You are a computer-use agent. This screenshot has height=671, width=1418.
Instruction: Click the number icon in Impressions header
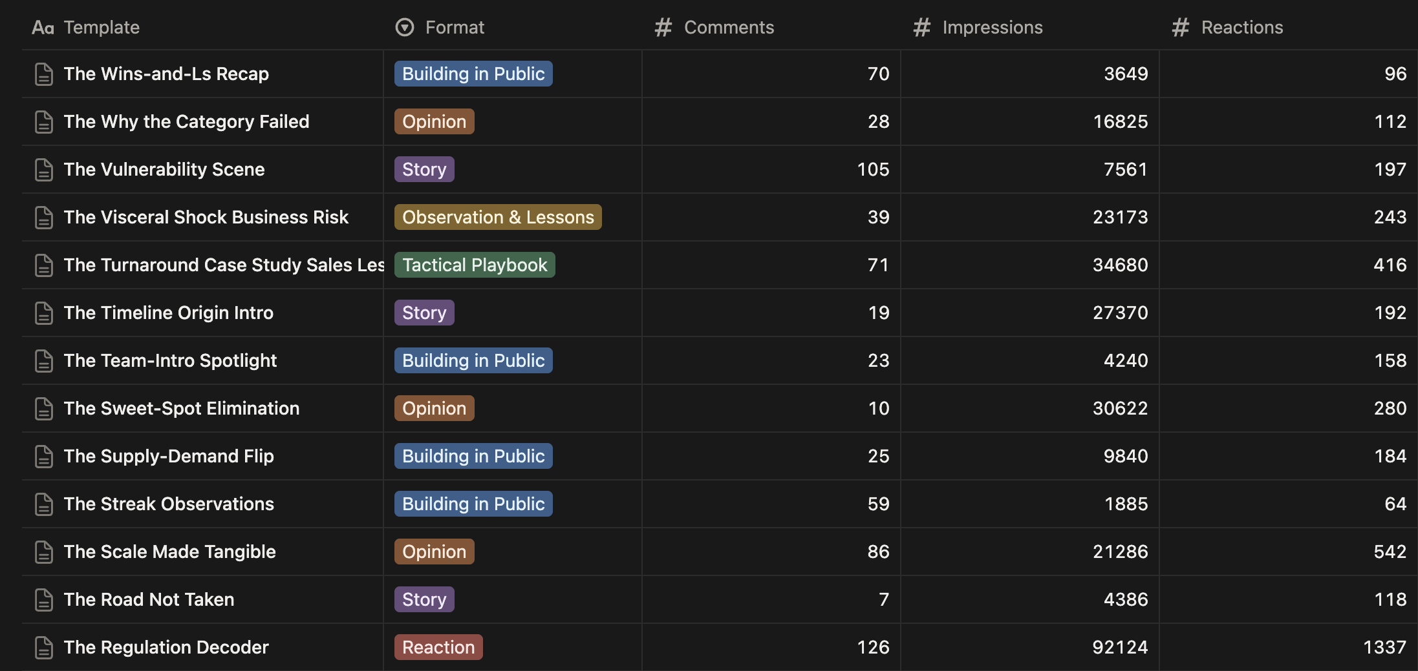922,27
